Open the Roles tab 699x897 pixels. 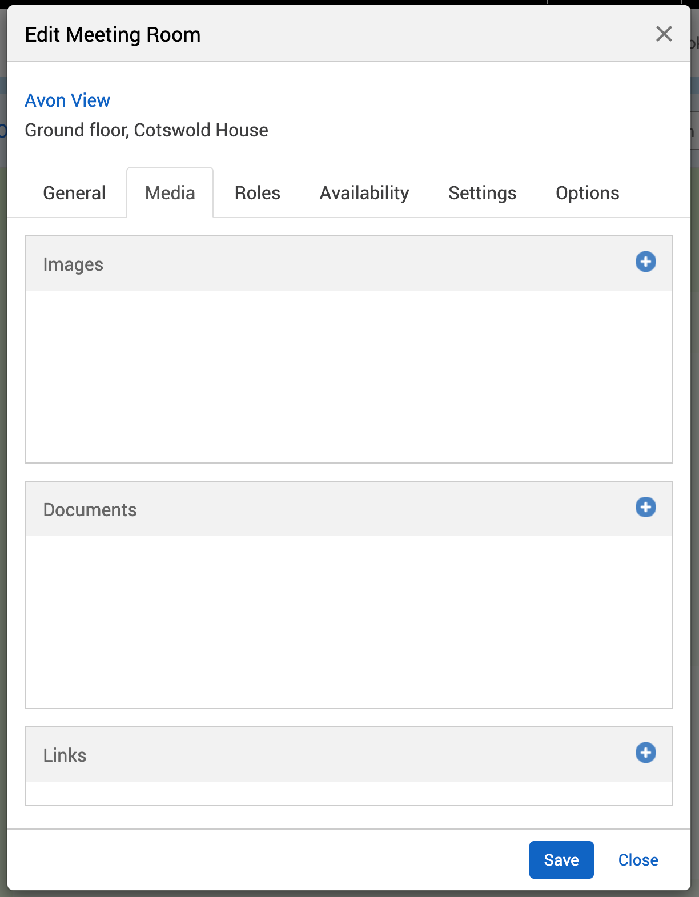[257, 193]
